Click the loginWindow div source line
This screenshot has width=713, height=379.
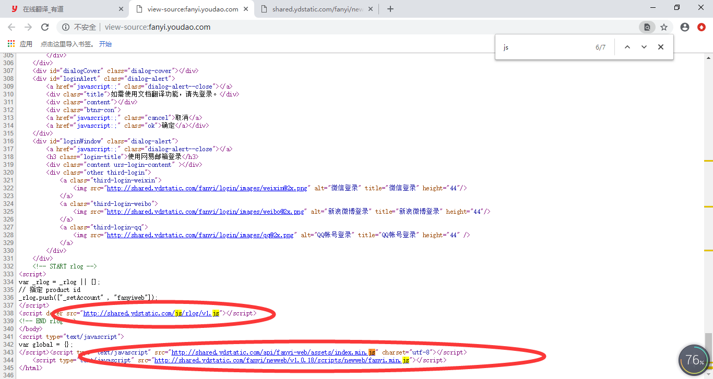[105, 141]
